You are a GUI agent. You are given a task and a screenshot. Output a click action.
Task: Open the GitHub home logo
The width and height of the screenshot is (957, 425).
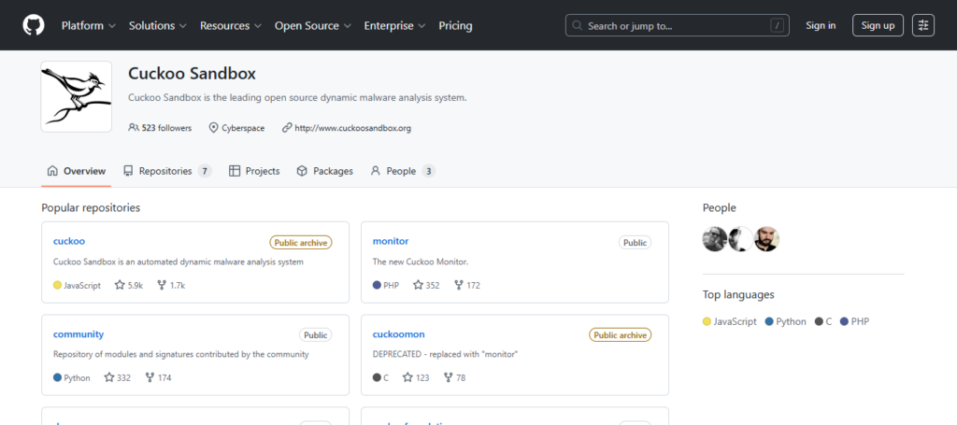34,25
